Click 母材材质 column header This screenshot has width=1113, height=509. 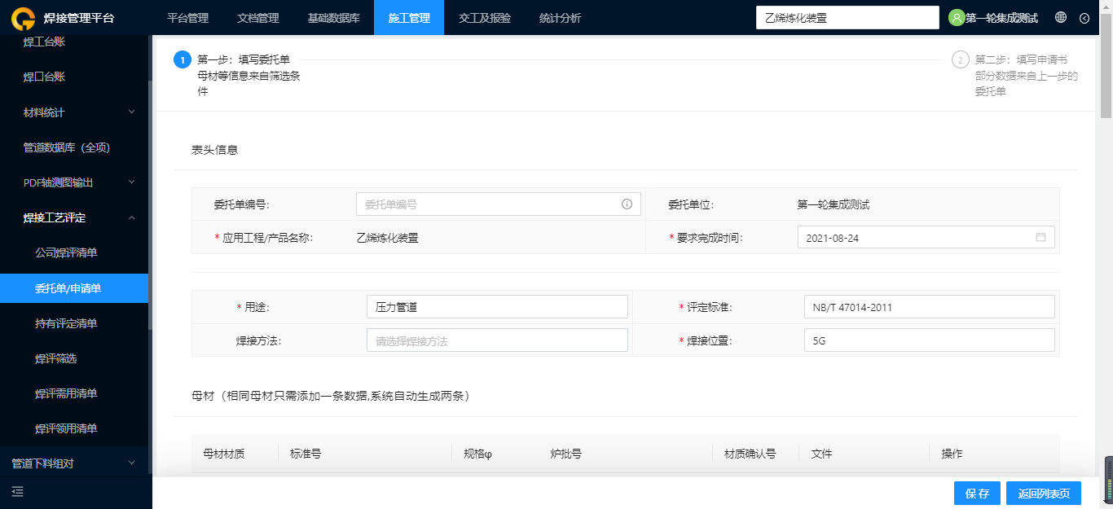point(223,454)
